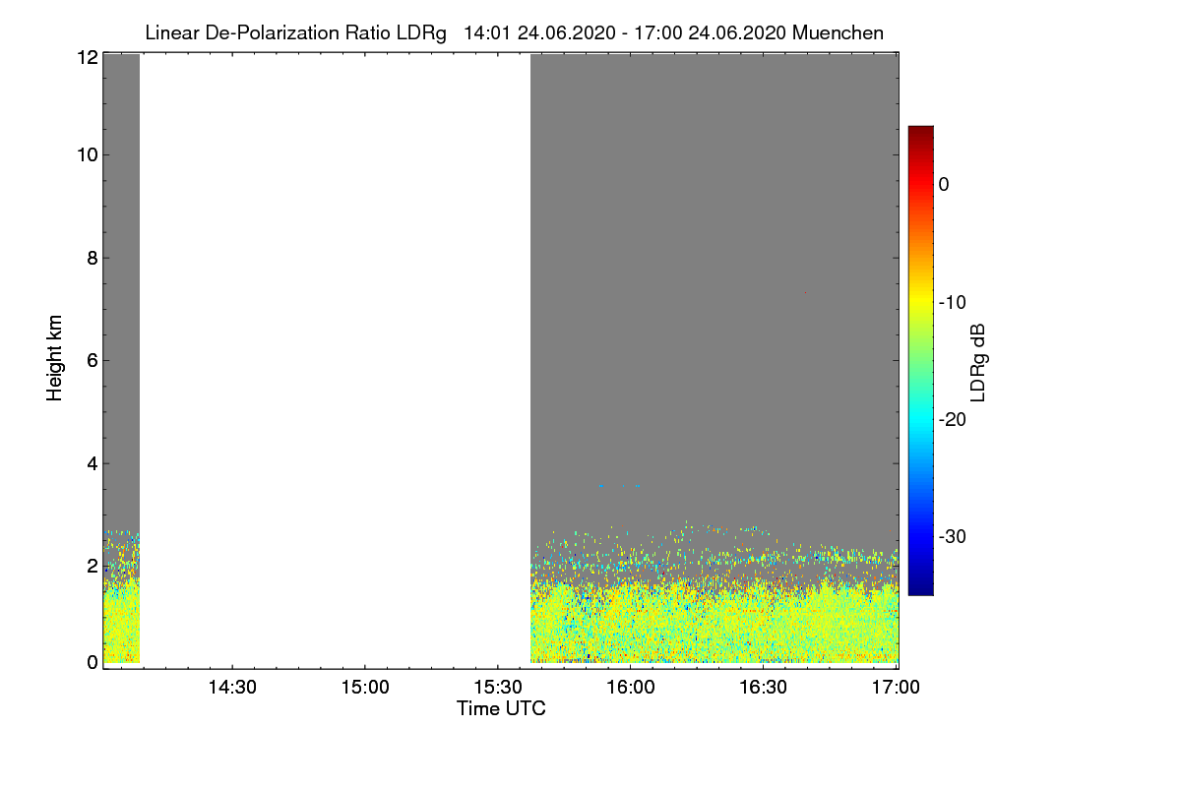Click the 'Height km' y-axis label
Screen dimensions: 1181x787
[x=55, y=358]
